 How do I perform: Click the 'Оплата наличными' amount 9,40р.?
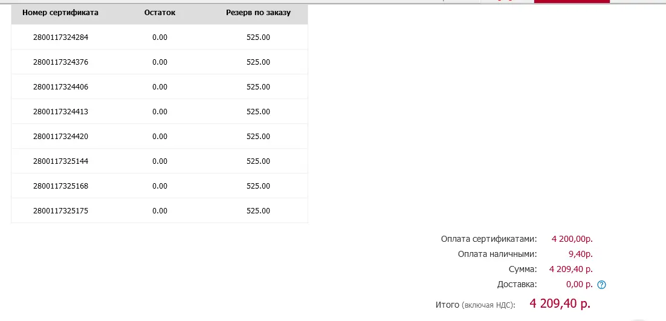click(x=581, y=255)
